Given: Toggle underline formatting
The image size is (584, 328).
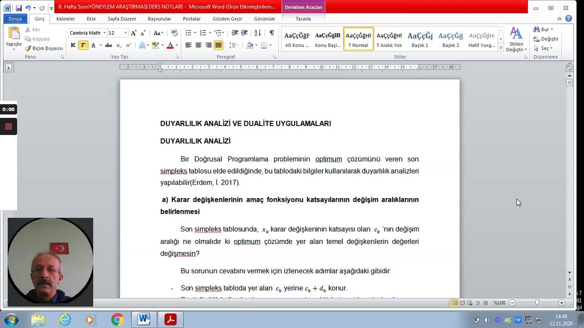Looking at the screenshot, I should click(93, 45).
